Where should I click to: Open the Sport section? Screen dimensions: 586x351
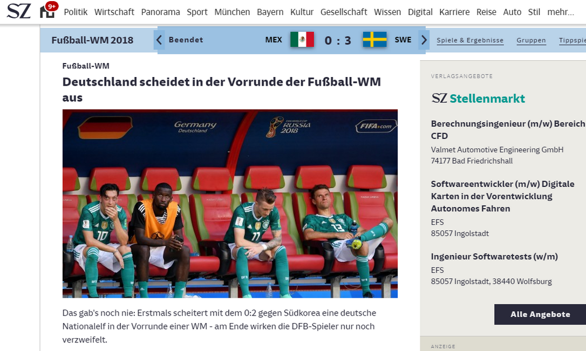point(197,12)
